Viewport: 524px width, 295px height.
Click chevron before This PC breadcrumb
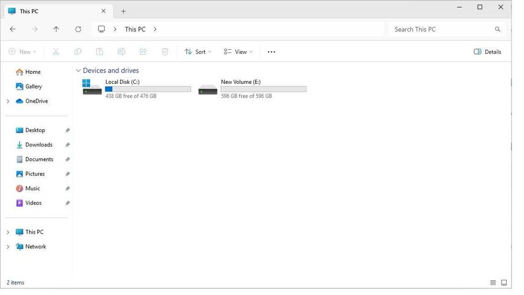(115, 29)
